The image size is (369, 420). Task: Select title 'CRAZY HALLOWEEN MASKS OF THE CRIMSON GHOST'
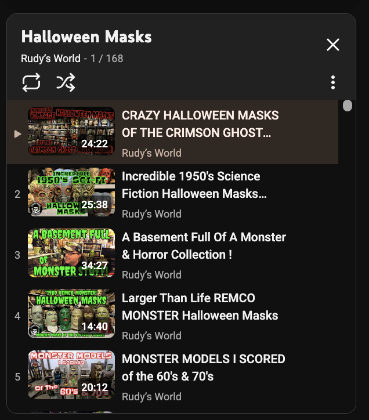point(200,124)
